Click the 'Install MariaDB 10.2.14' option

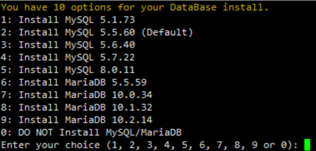coord(77,120)
